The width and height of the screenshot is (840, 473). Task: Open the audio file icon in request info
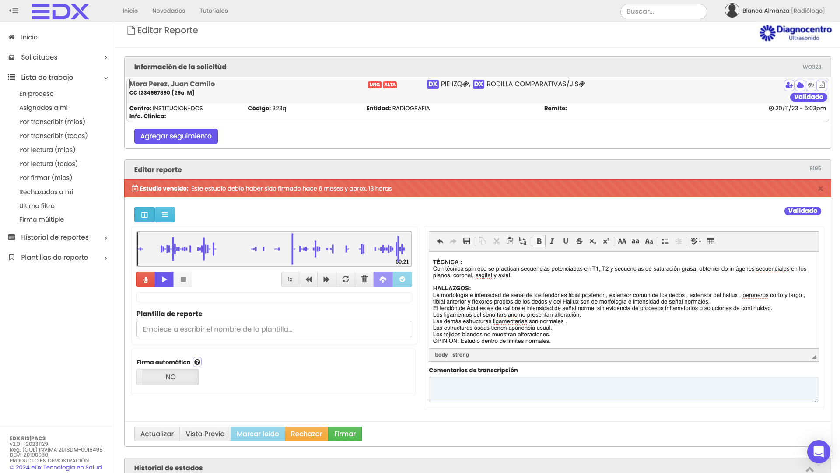tap(822, 85)
